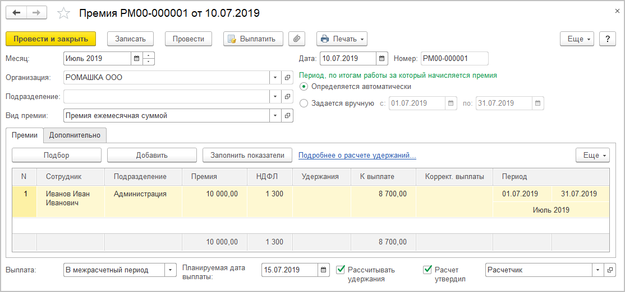625x292 pixels.
Task: Switch to the Дополнительно tab
Action: point(75,135)
